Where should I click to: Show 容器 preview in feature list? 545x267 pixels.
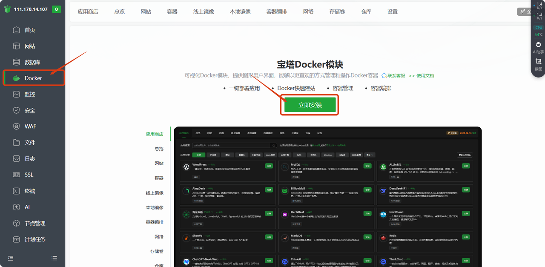[x=159, y=178]
